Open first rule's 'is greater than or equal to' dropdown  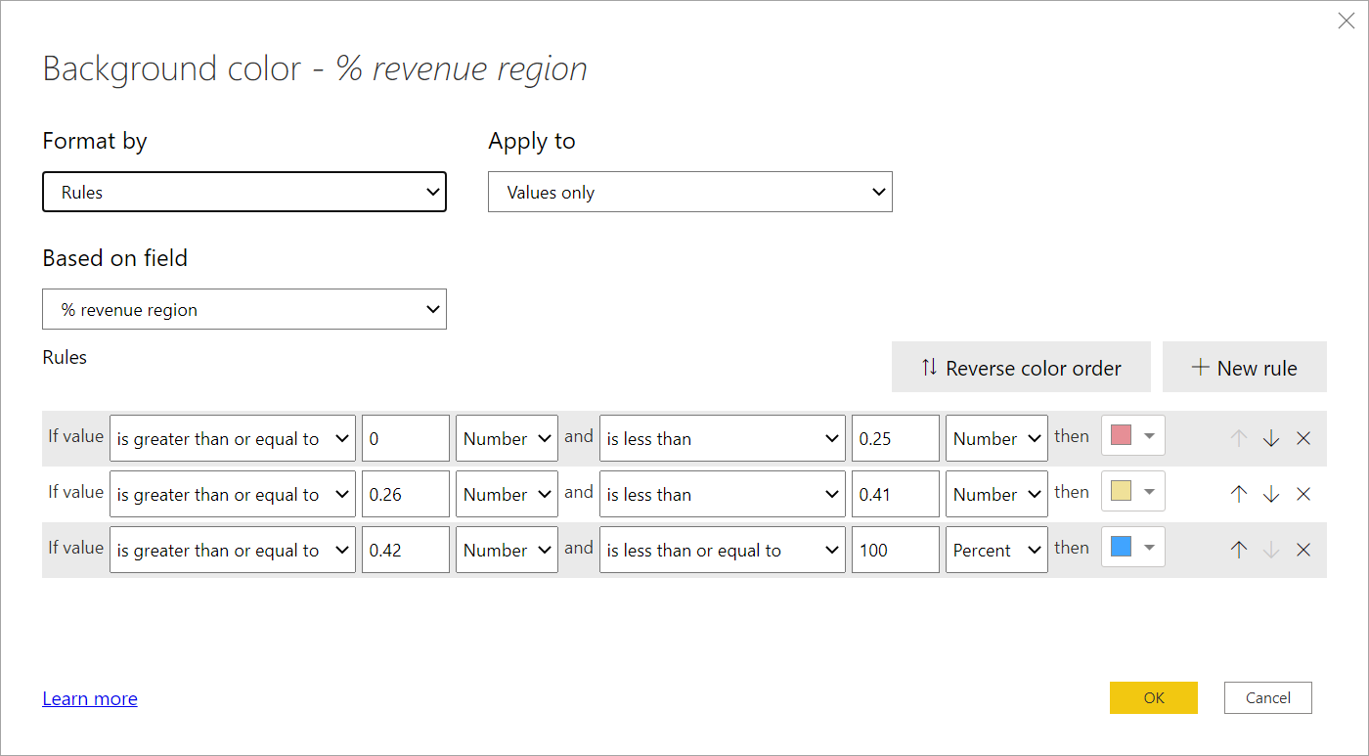point(233,438)
